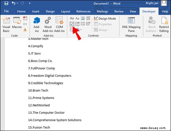Open the File tab
The height and width of the screenshot is (131, 171).
click(x=6, y=11)
